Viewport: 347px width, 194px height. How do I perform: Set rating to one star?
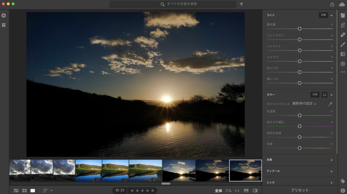tap(132, 191)
